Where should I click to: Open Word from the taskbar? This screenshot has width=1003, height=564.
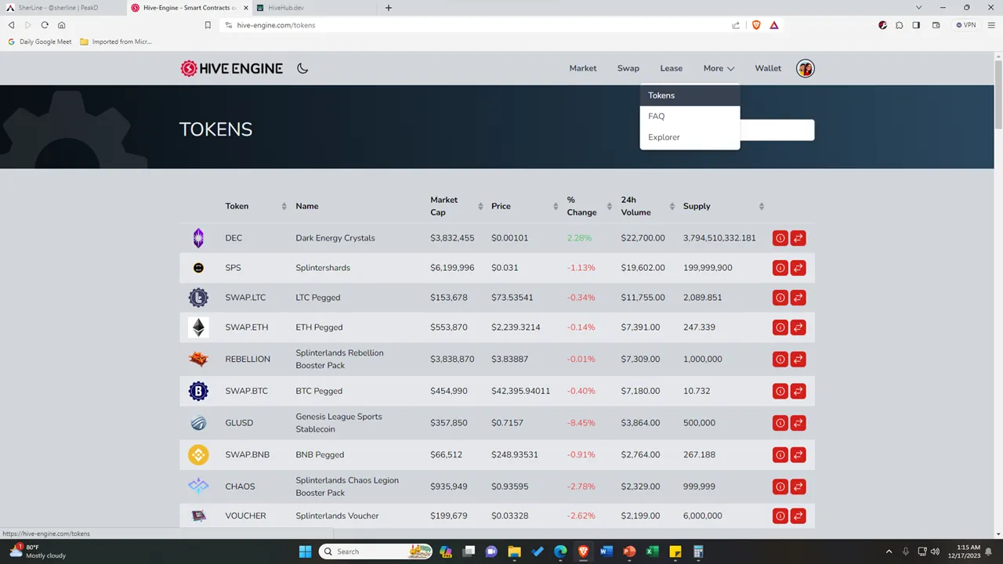pos(606,551)
